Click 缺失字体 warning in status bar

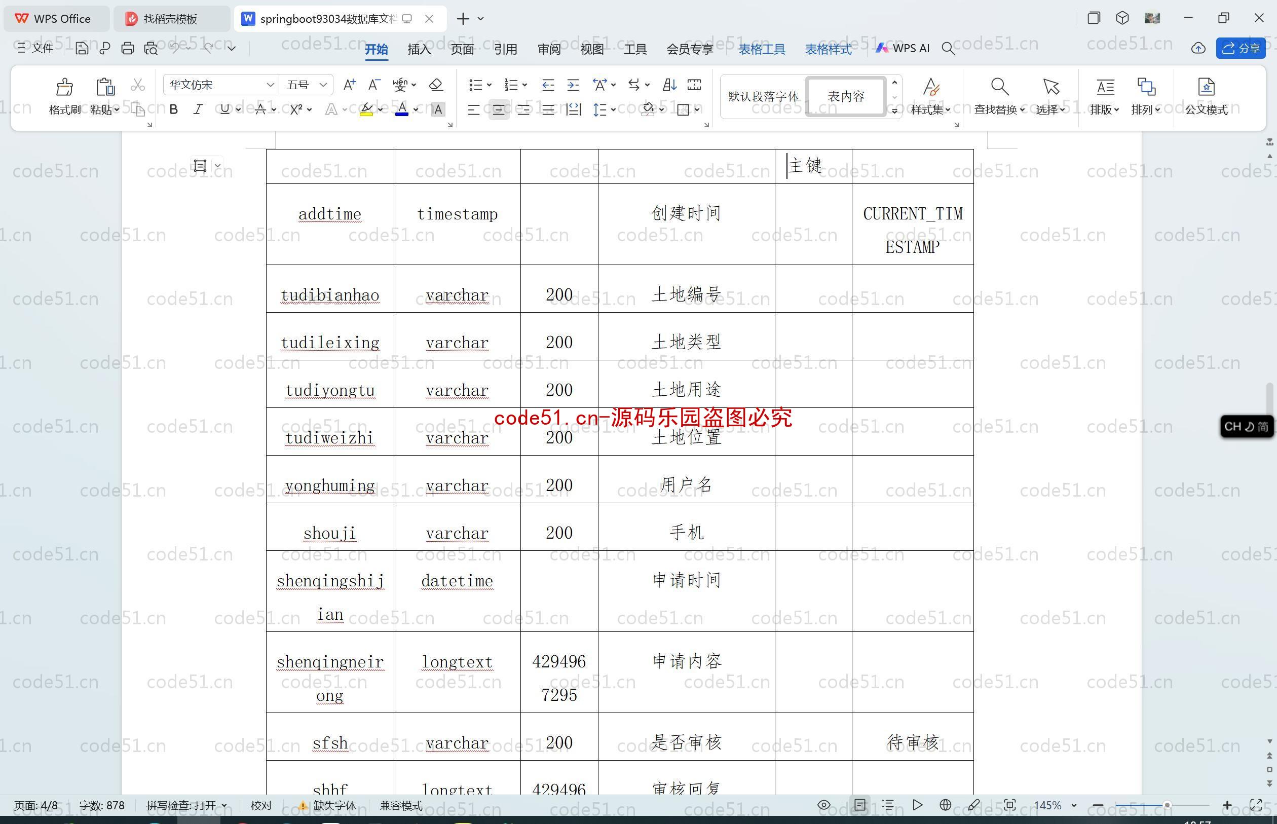[x=327, y=805]
